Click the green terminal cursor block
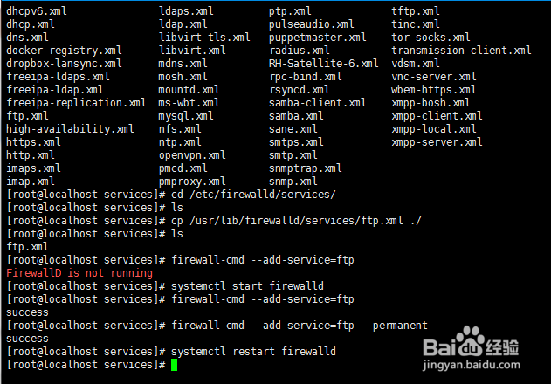 [175, 364]
